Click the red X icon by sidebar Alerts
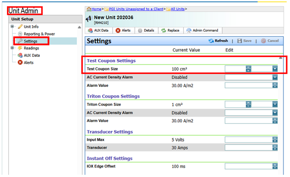Viewport: 290px width, 177px height. [20, 62]
